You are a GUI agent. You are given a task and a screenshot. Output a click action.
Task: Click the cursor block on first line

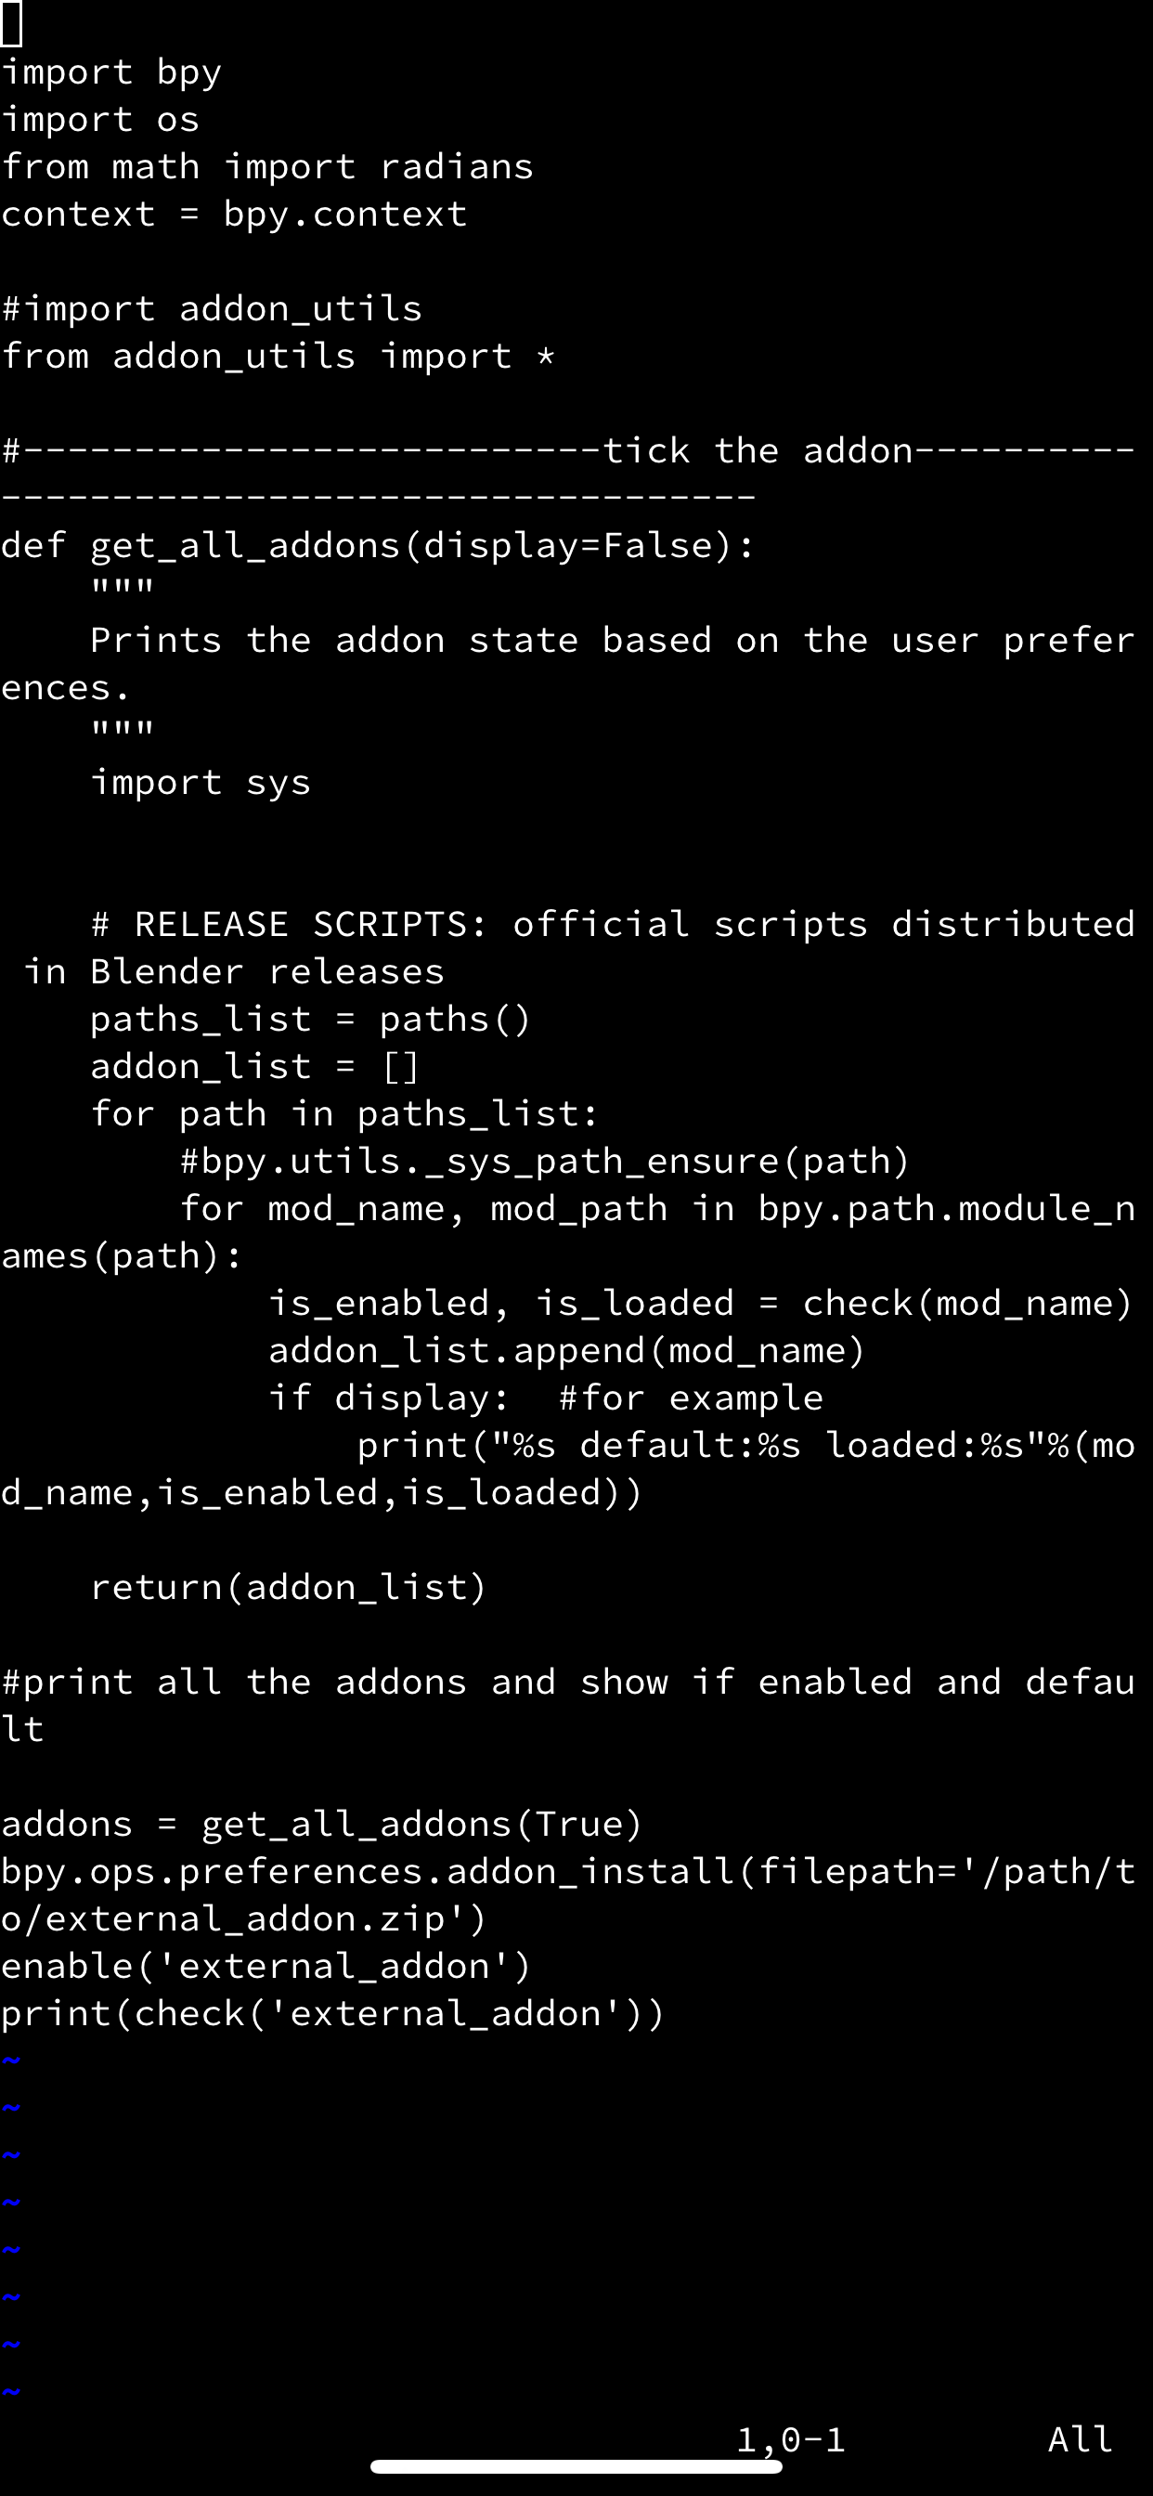point(12,24)
